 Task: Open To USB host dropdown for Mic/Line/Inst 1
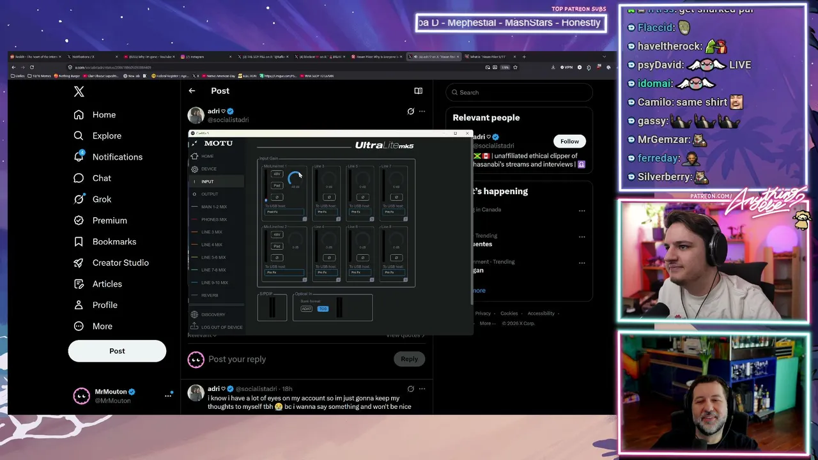tap(285, 212)
